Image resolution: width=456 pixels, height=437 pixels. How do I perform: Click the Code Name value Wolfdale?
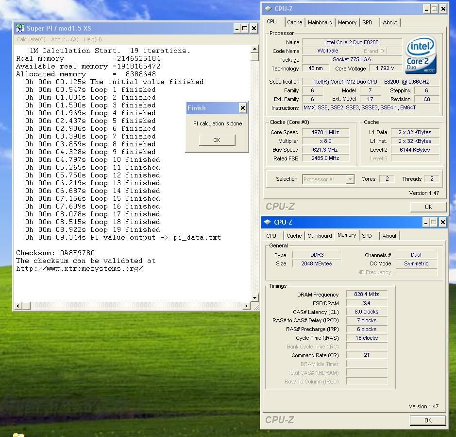pos(328,51)
